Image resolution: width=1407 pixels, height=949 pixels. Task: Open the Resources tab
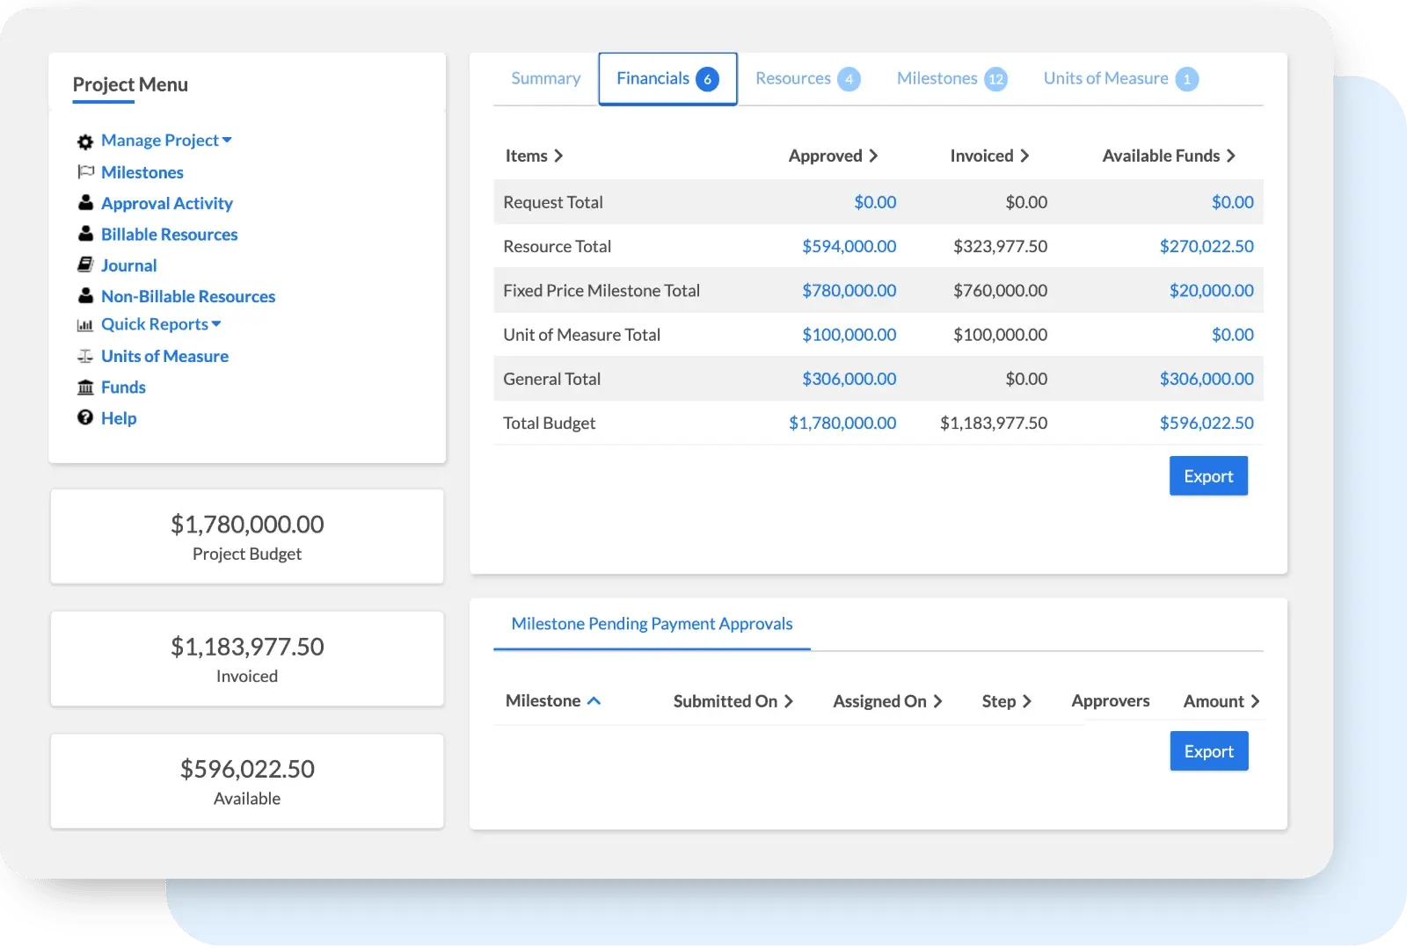(806, 79)
